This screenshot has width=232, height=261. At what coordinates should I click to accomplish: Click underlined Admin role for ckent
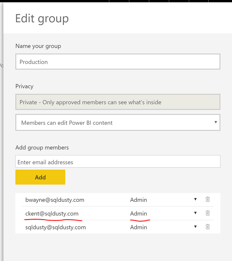coord(138,213)
